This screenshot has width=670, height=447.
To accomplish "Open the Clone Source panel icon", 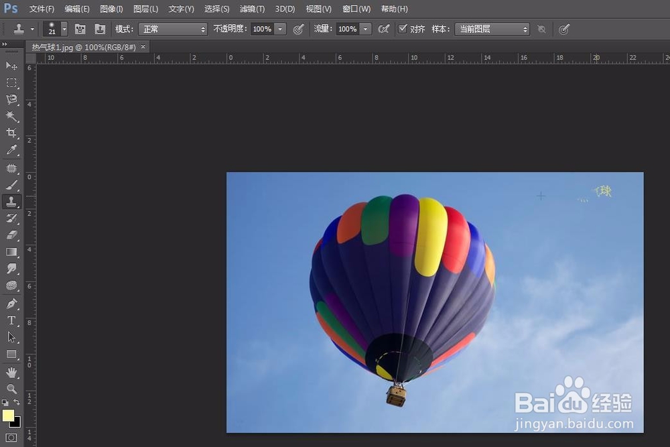I will click(x=100, y=29).
